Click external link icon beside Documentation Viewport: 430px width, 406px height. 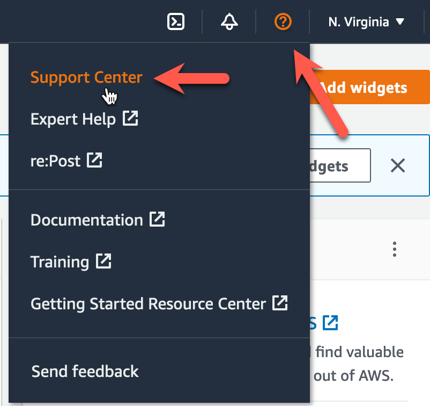(x=157, y=219)
